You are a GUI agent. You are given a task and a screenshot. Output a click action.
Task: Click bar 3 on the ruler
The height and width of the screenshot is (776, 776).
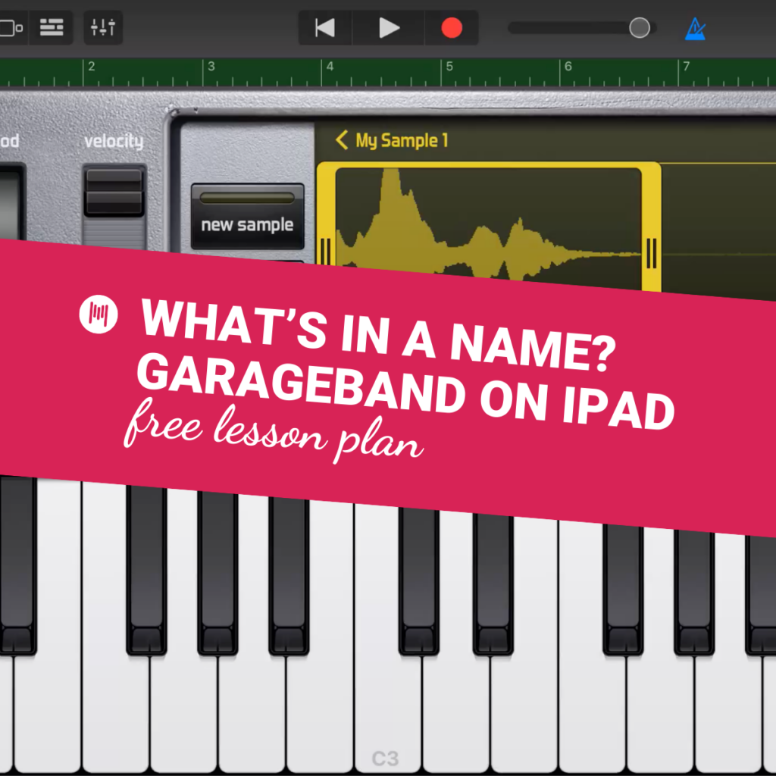pyautogui.click(x=211, y=67)
